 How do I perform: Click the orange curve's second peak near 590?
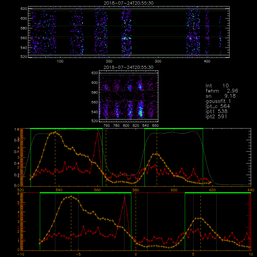pos(157,154)
